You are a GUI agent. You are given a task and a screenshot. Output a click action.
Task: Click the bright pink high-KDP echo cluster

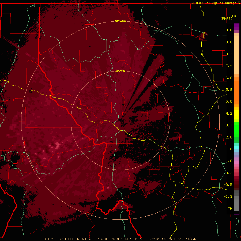click(57, 145)
